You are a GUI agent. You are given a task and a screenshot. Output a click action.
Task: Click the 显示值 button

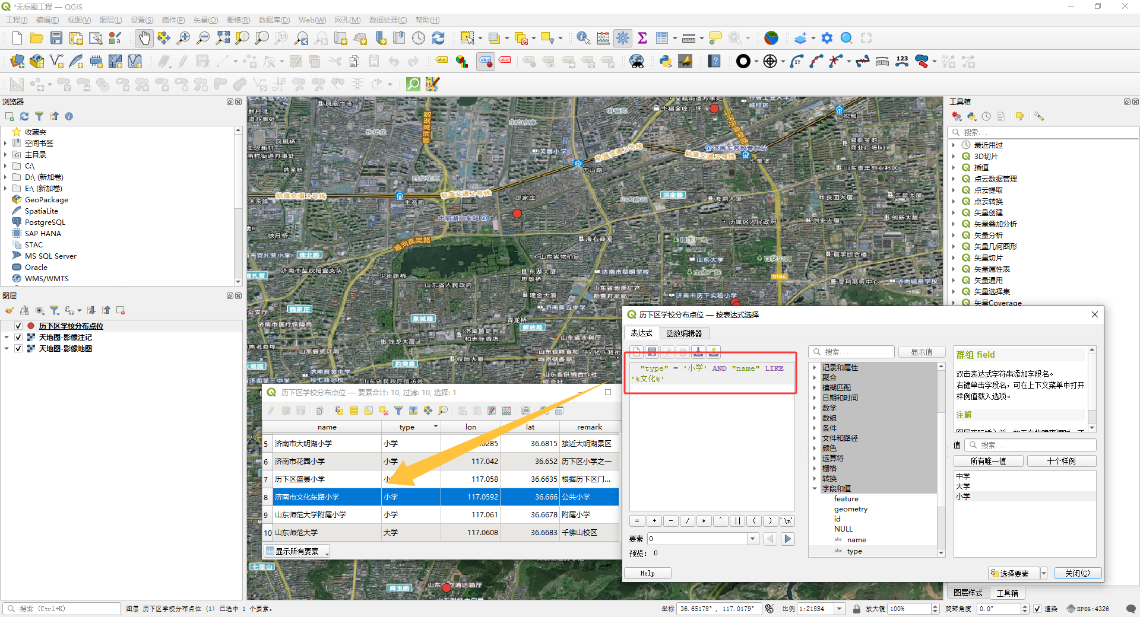921,352
